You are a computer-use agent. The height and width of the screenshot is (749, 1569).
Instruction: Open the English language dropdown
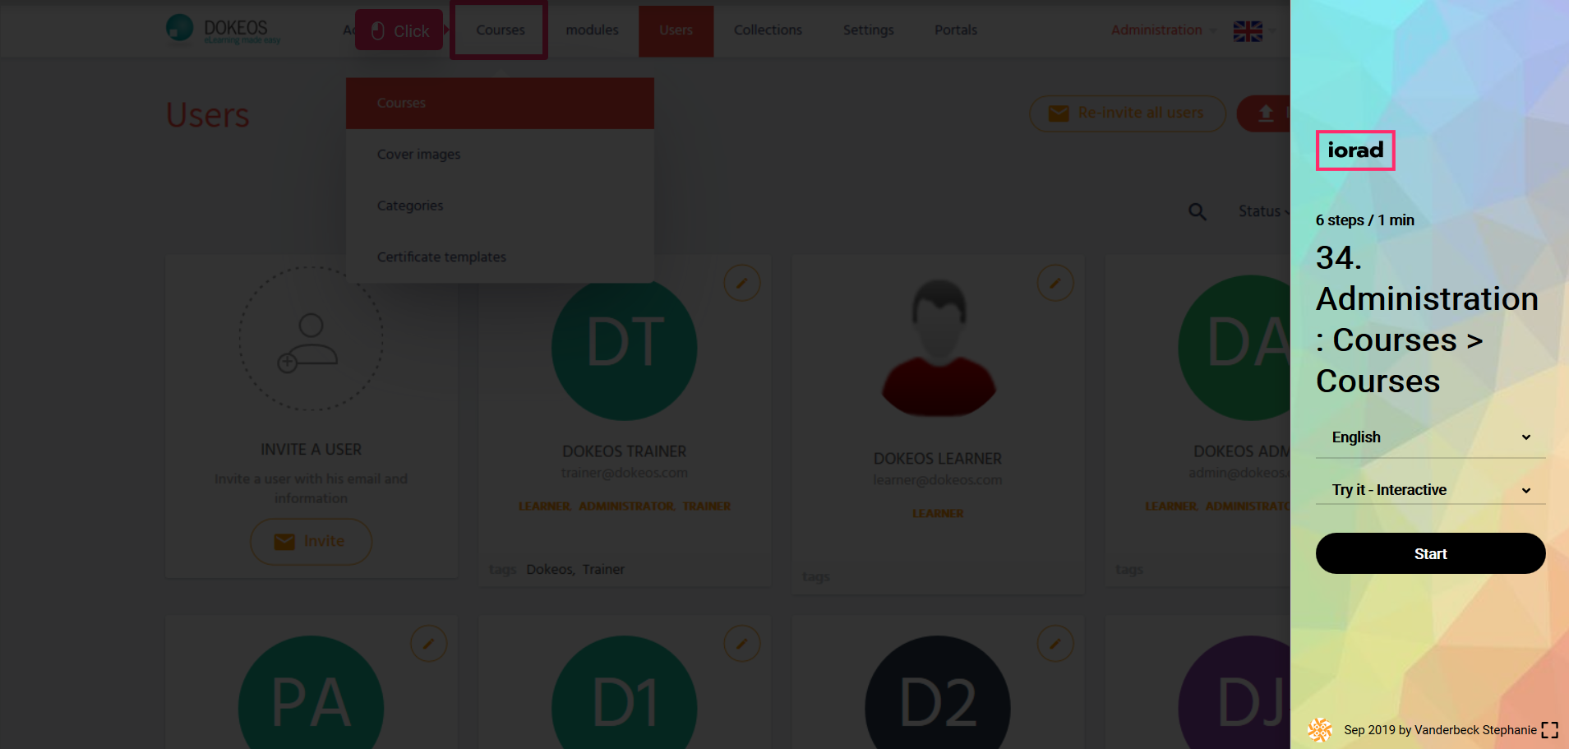[x=1430, y=437]
